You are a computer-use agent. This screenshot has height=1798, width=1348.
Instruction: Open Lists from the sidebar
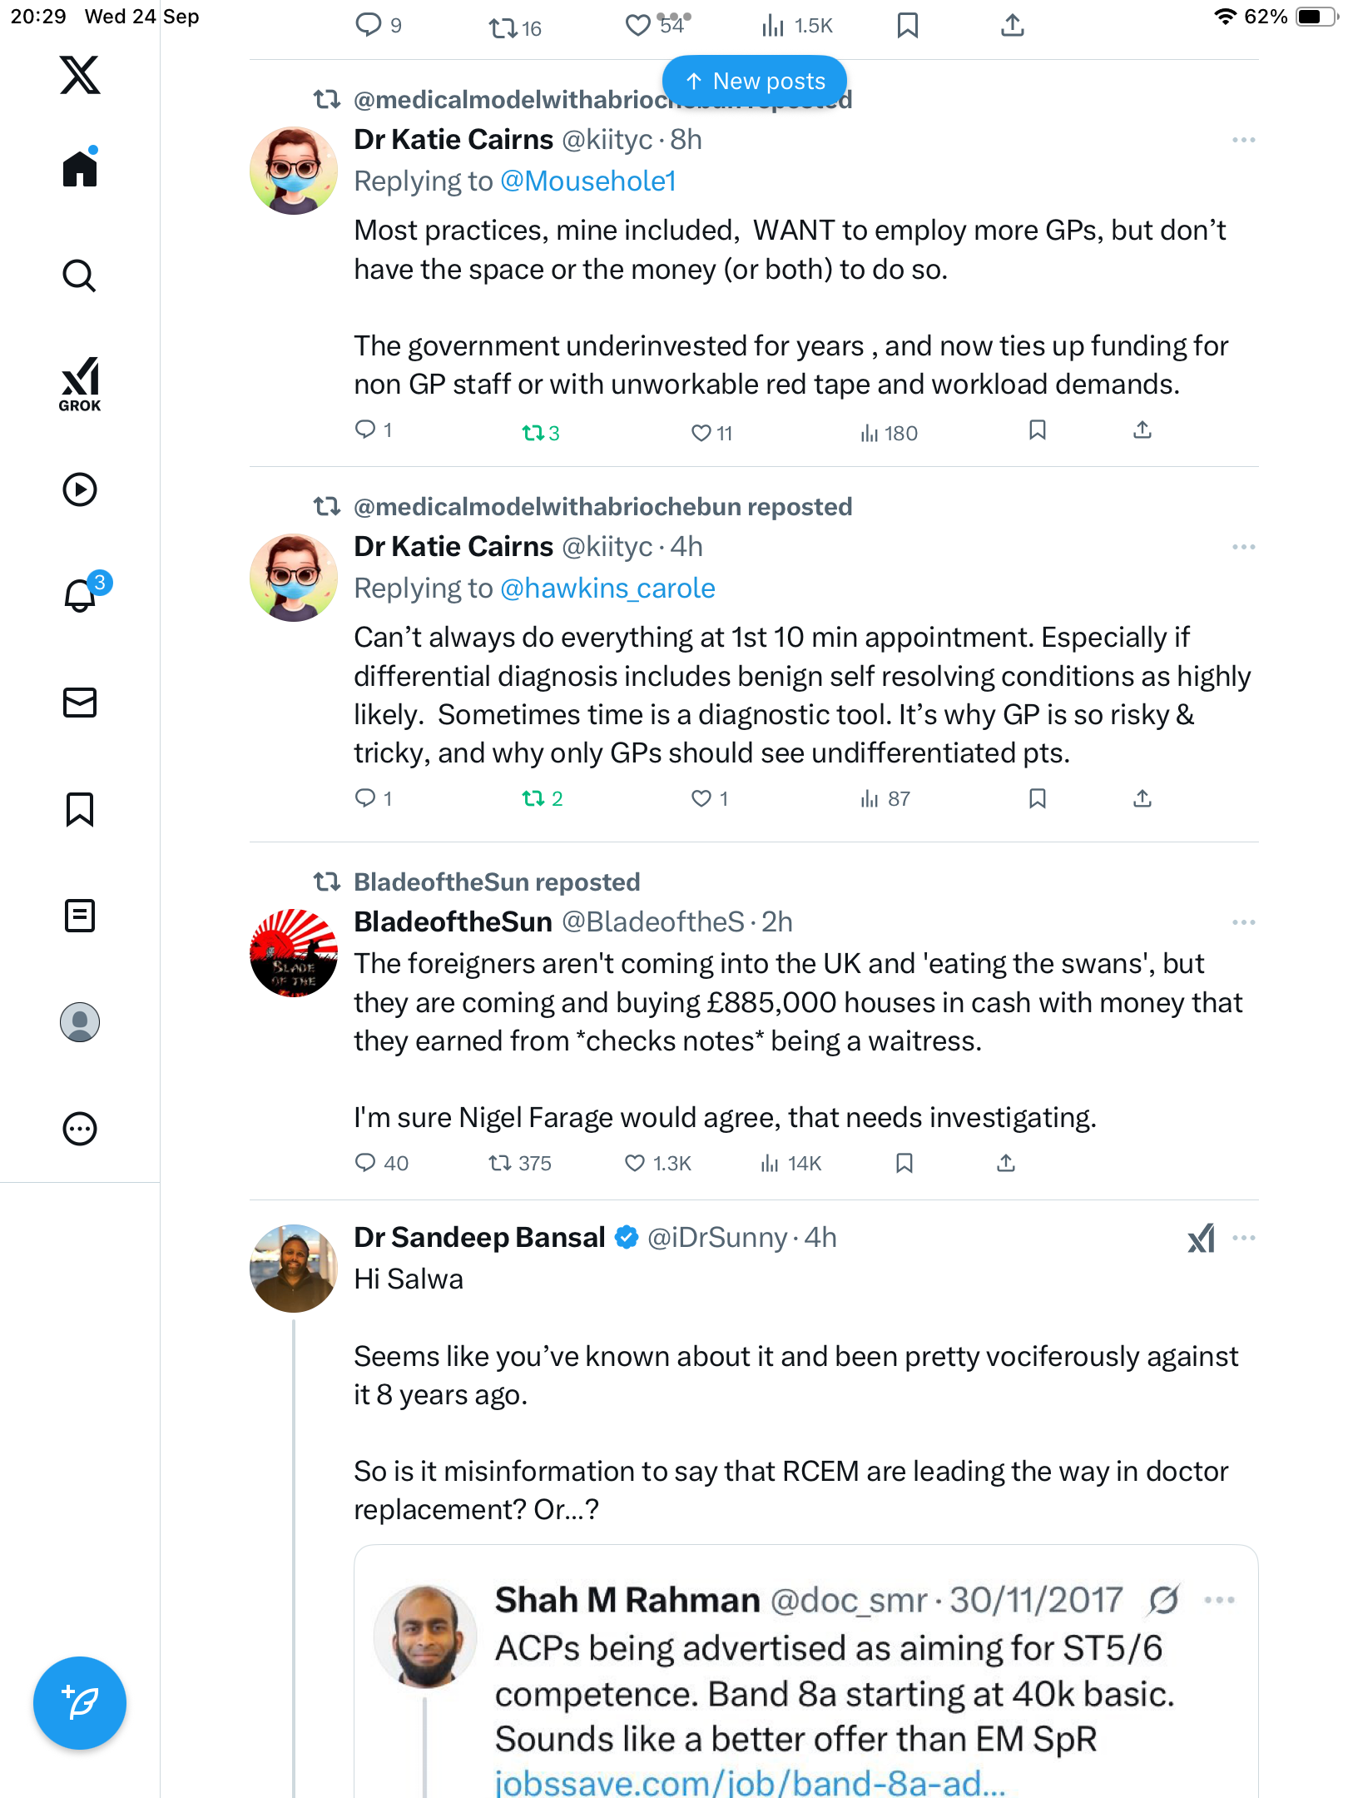tap(80, 916)
